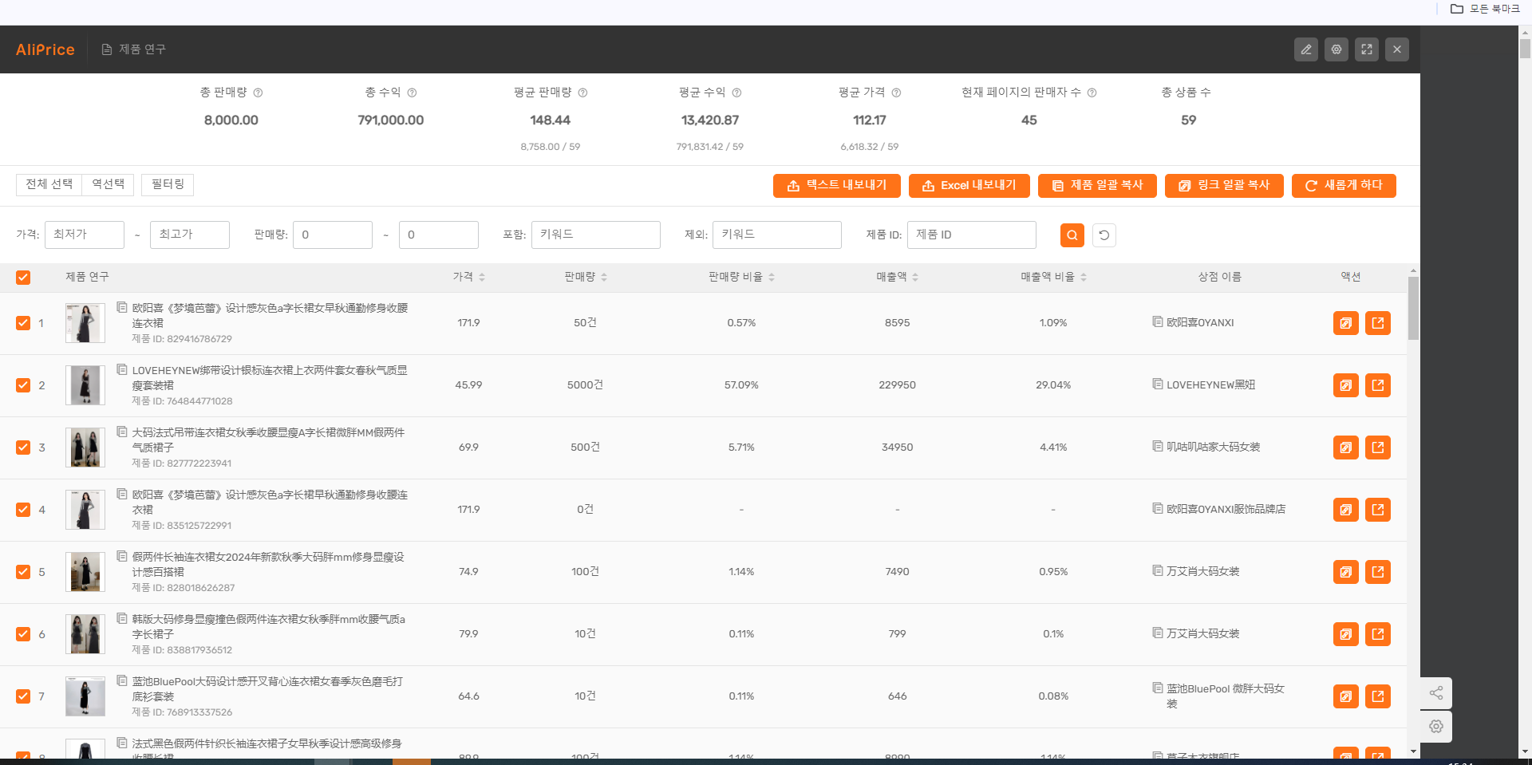Open thumbnail of row 5 product

pos(85,572)
